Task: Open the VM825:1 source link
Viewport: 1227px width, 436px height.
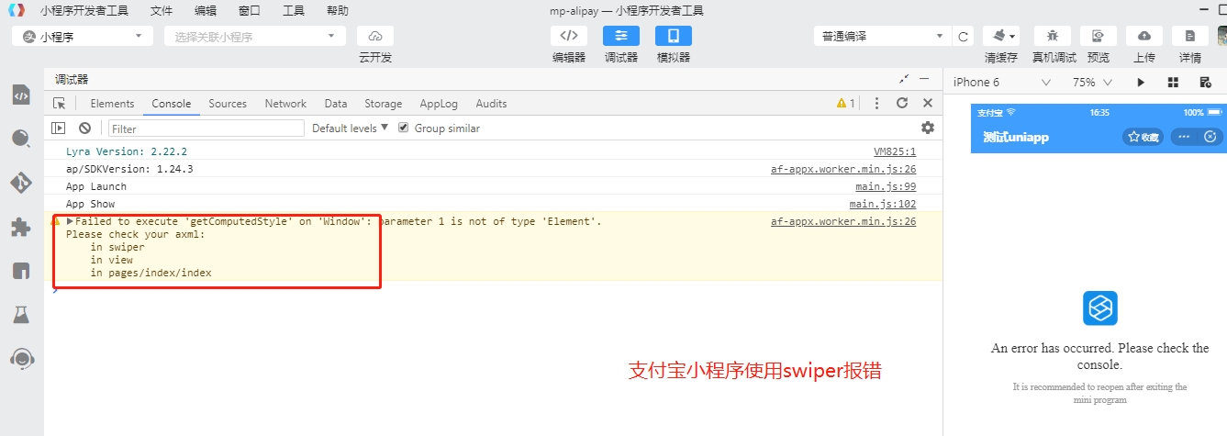Action: [x=895, y=151]
